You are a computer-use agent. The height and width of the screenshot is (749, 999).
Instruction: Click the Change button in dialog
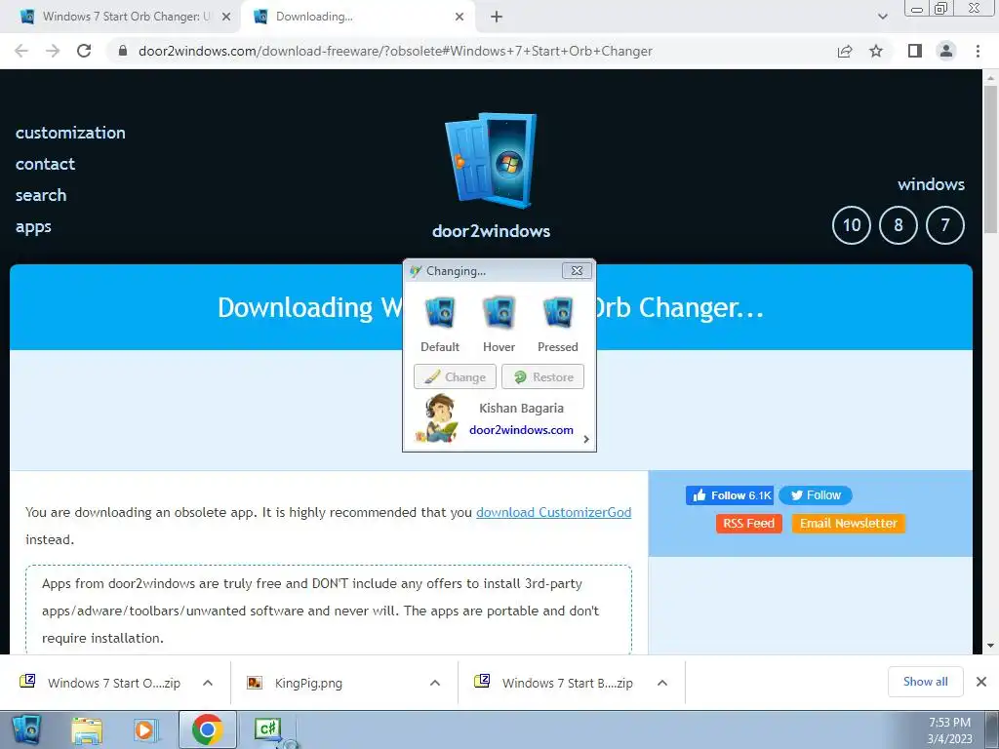(455, 376)
